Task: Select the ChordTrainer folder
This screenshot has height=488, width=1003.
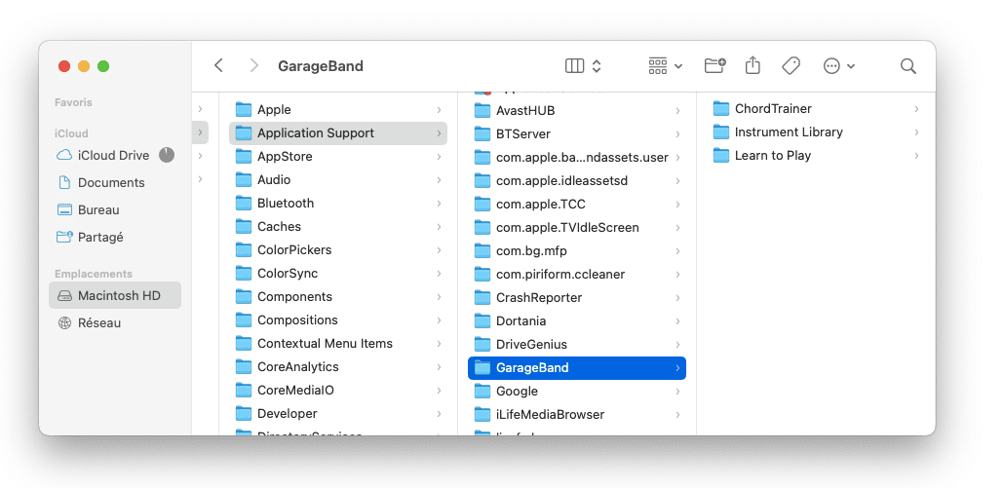Action: tap(816, 109)
